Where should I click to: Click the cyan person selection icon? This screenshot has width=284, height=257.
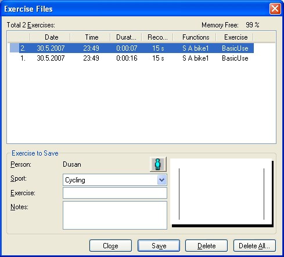coord(158,164)
